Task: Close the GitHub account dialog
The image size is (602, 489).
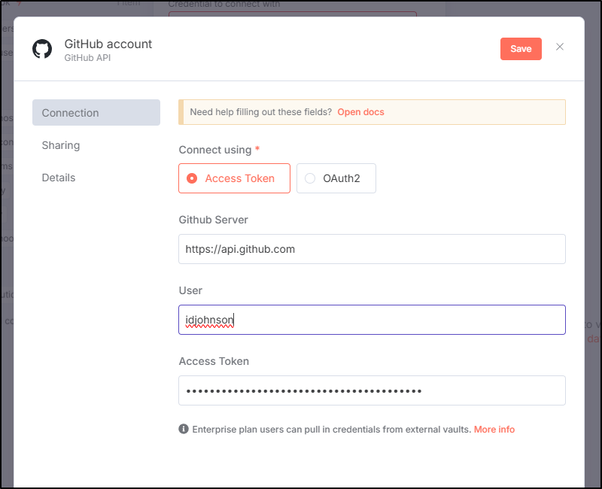Action: (560, 47)
